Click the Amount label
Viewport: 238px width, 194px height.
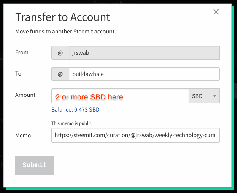[25, 95]
